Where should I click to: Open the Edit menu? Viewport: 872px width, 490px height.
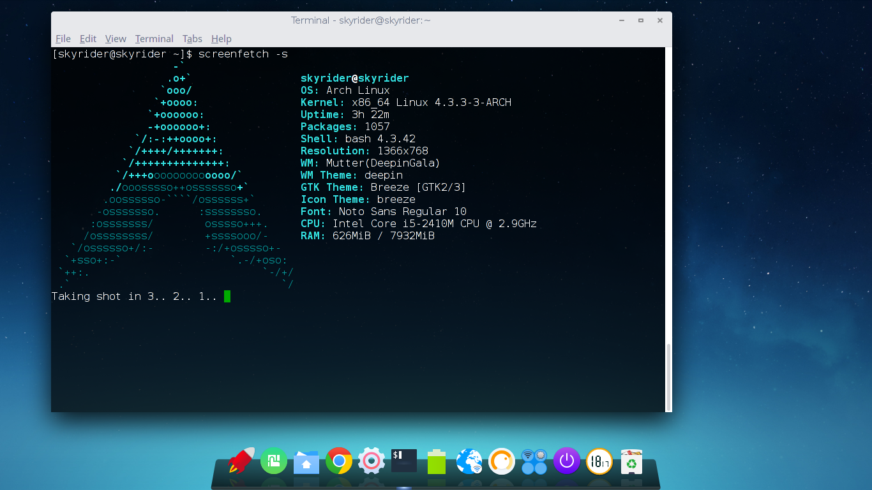[x=88, y=39]
